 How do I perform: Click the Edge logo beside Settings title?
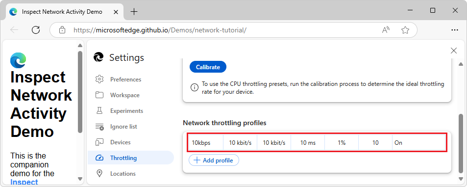(98, 57)
